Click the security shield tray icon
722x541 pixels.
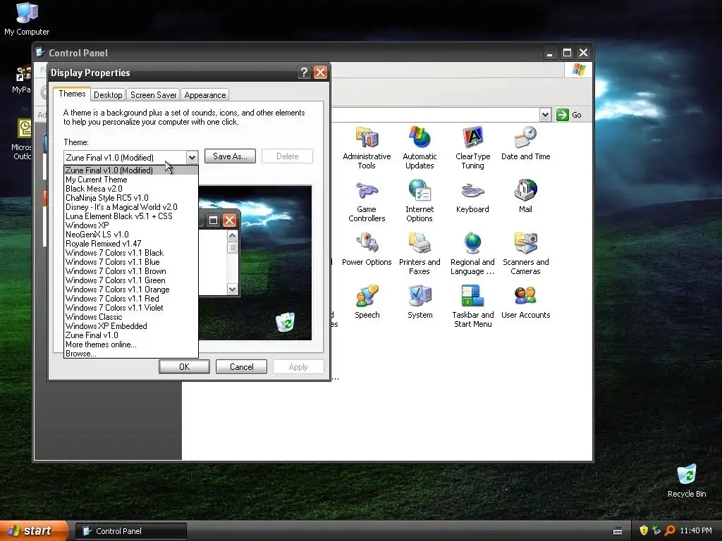click(x=643, y=530)
